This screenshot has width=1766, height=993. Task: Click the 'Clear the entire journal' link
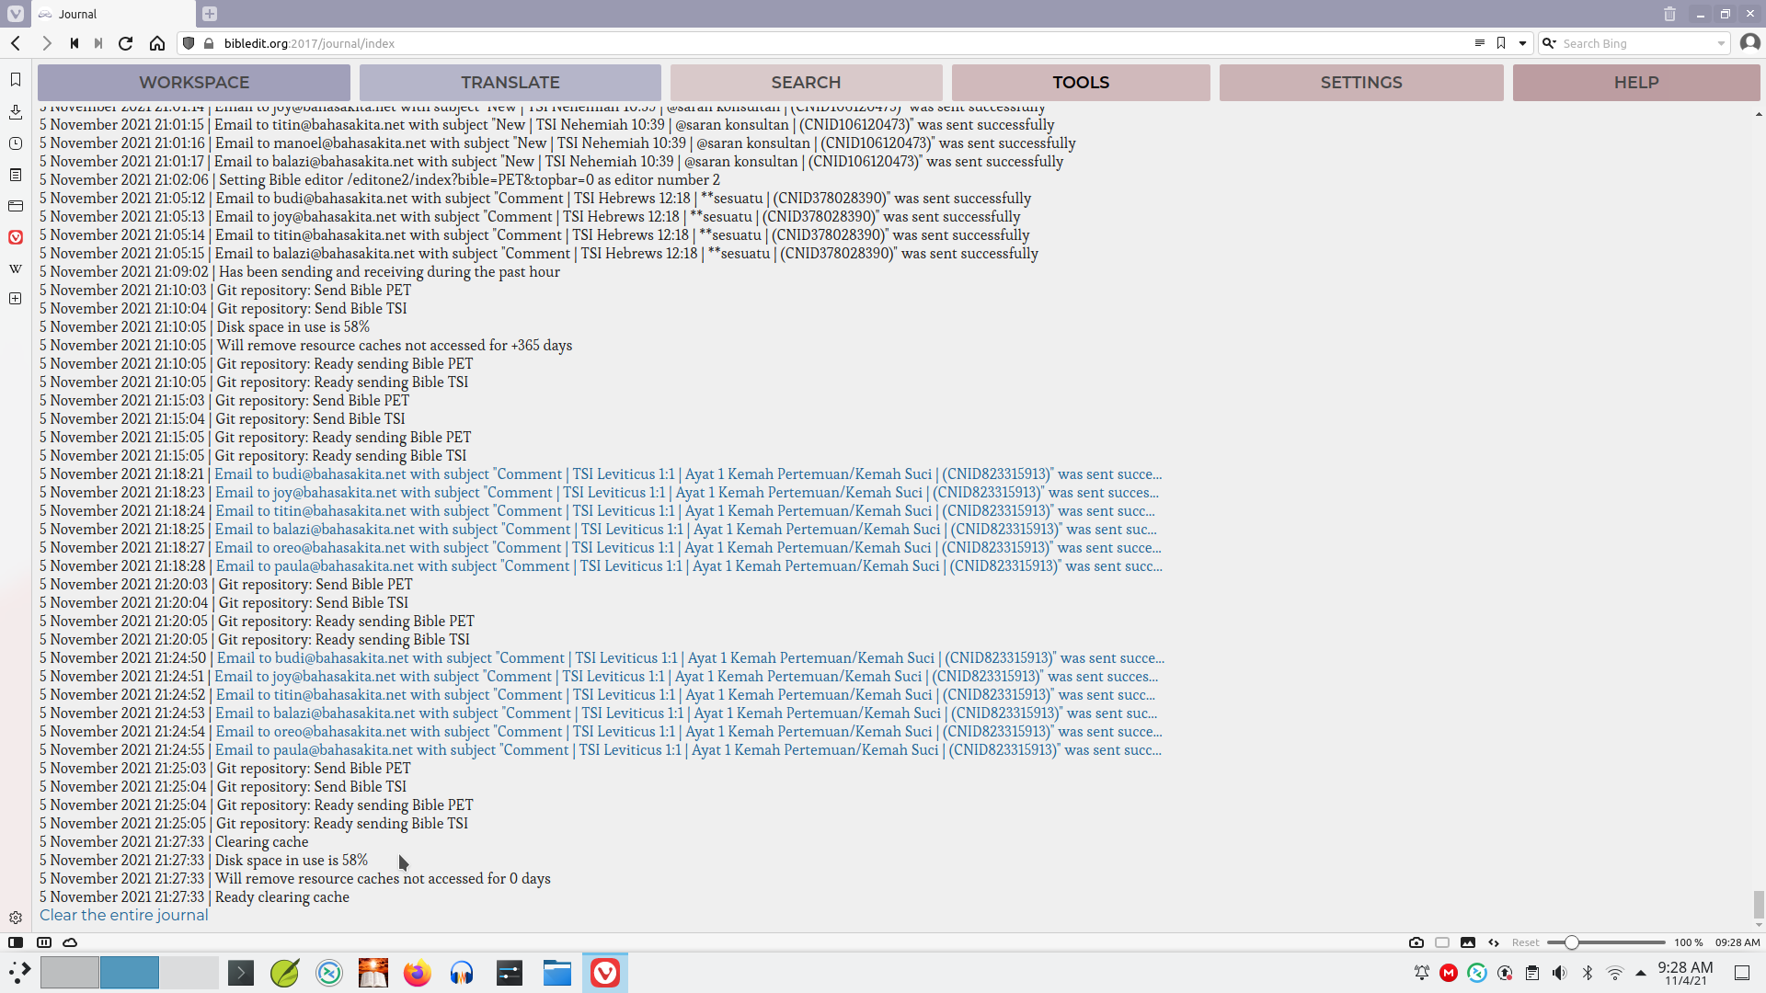122,915
